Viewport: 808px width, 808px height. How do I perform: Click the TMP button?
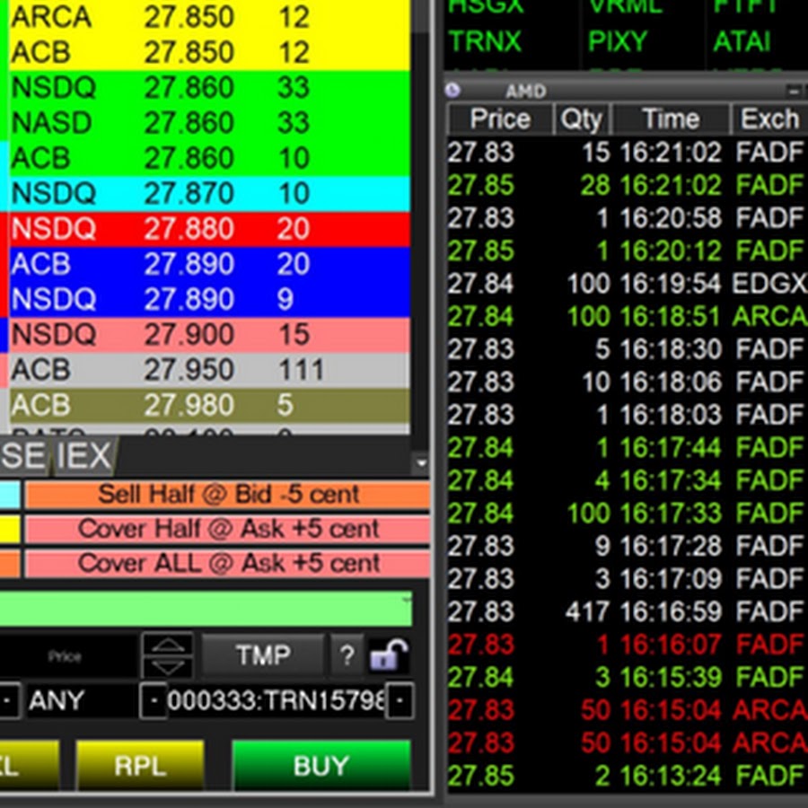click(262, 656)
